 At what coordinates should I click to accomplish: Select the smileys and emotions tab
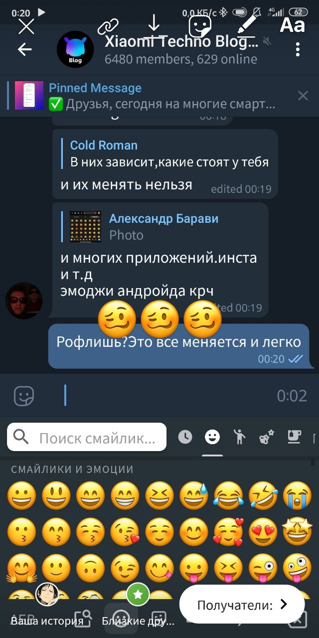(212, 437)
